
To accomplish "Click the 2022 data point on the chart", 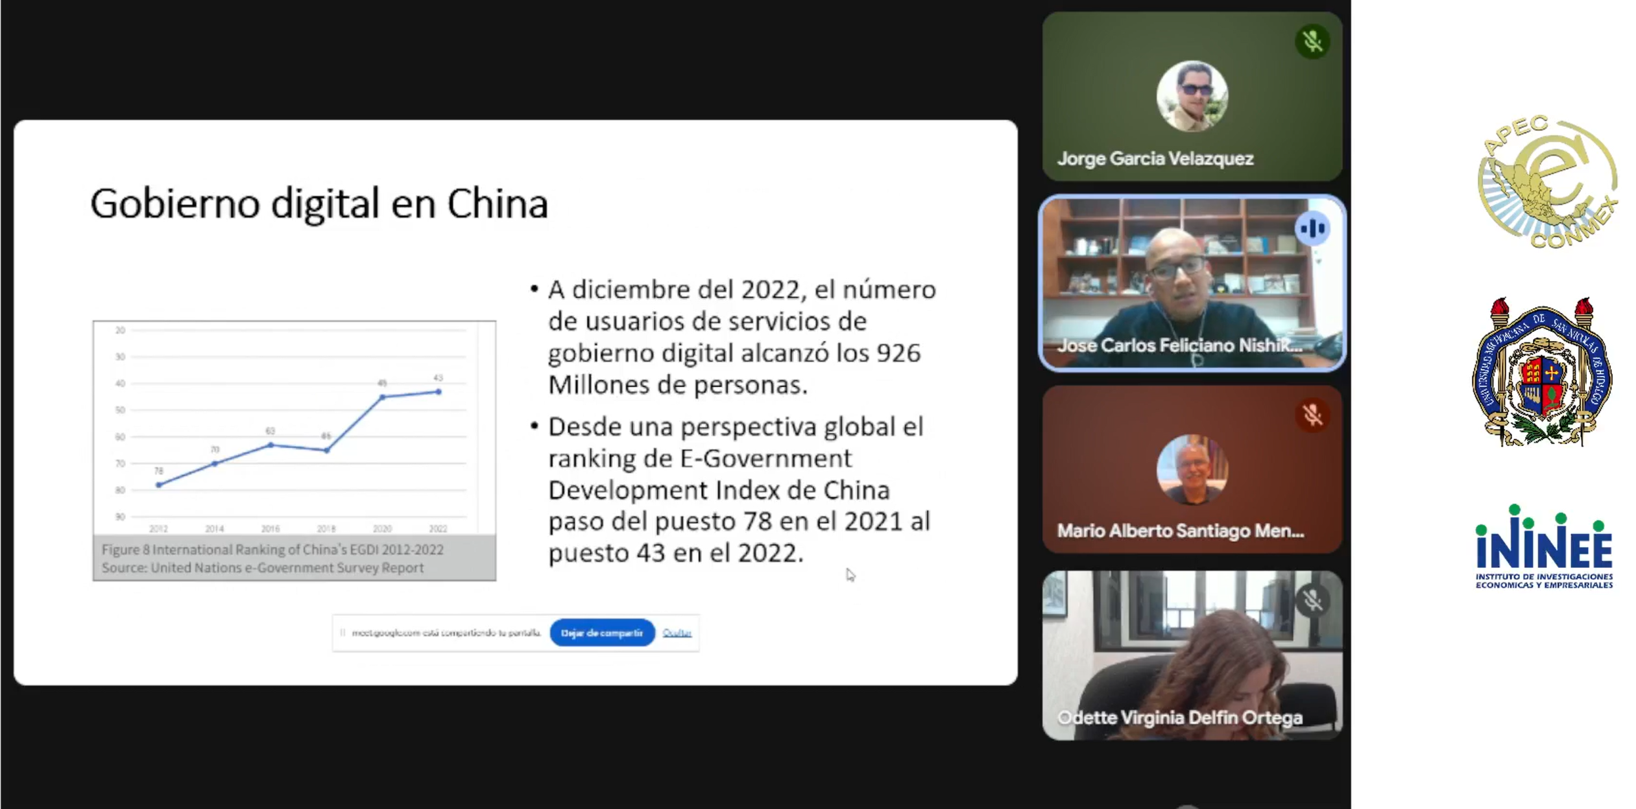I will tap(439, 392).
